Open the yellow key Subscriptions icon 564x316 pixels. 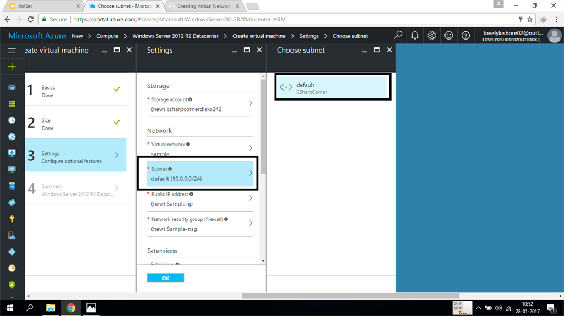point(12,219)
